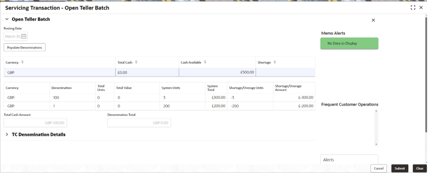Sort by Currency column

coord(22,62)
